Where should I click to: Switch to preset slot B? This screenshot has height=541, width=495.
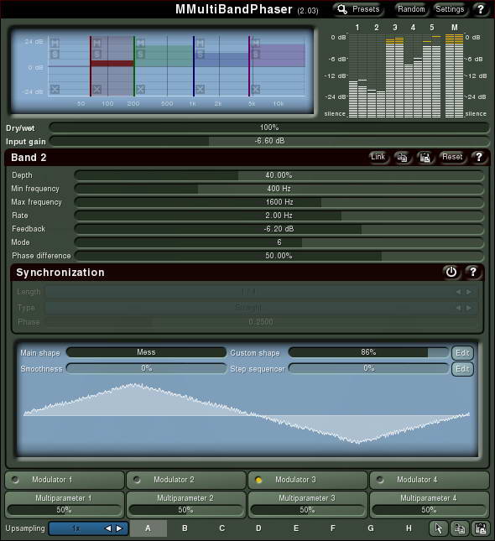click(x=185, y=528)
